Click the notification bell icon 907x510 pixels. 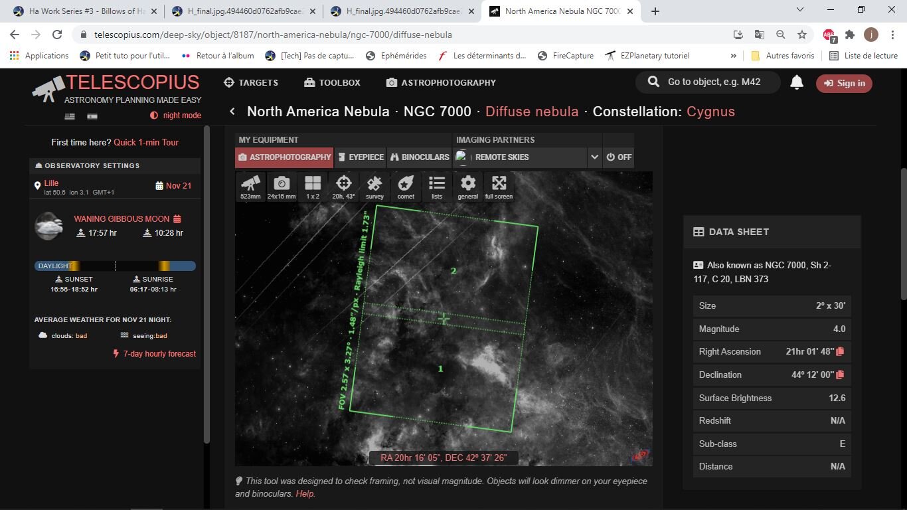797,82
